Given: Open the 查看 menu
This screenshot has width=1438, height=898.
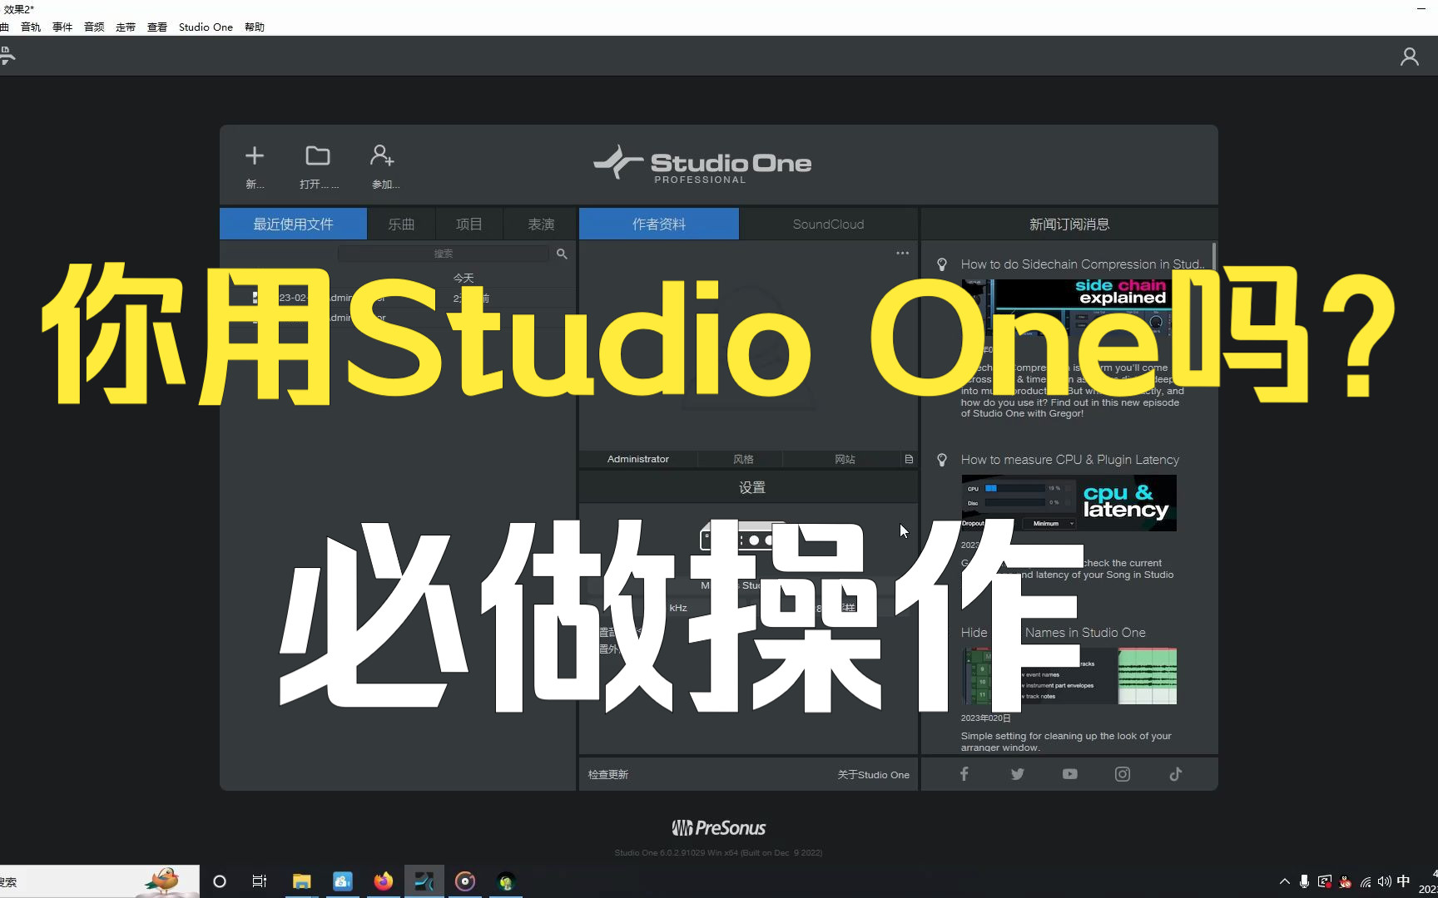Looking at the screenshot, I should [157, 27].
